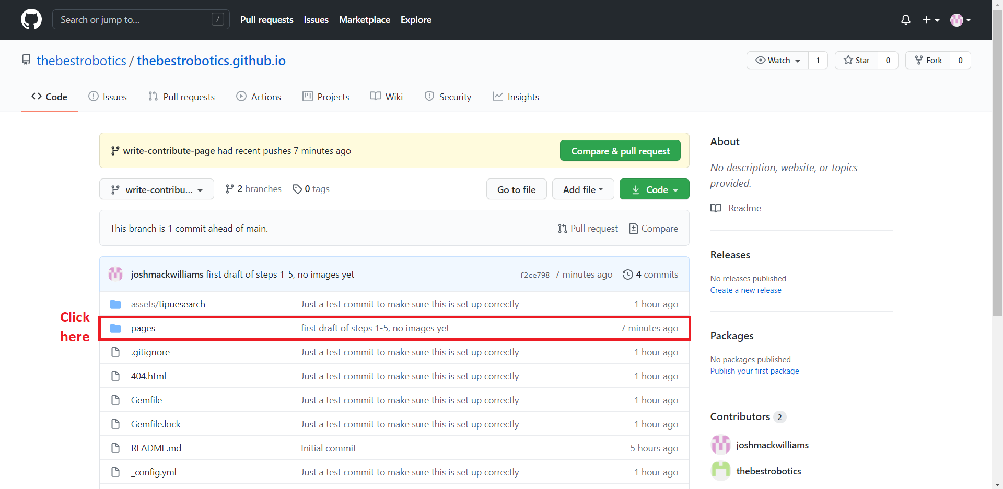Follow the Create a new release link

746,290
